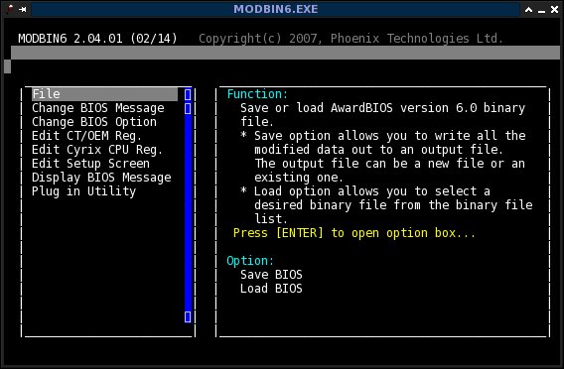Click the Save BIOS option
This screenshot has width=564, height=369.
pos(271,275)
